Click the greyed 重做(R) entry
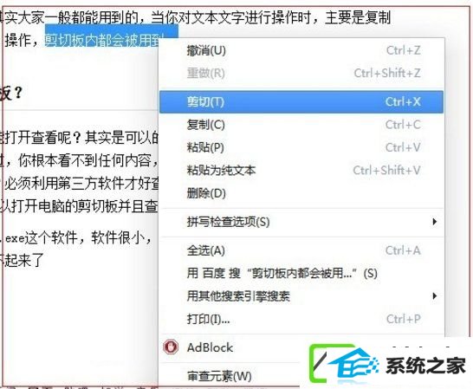 (x=301, y=73)
